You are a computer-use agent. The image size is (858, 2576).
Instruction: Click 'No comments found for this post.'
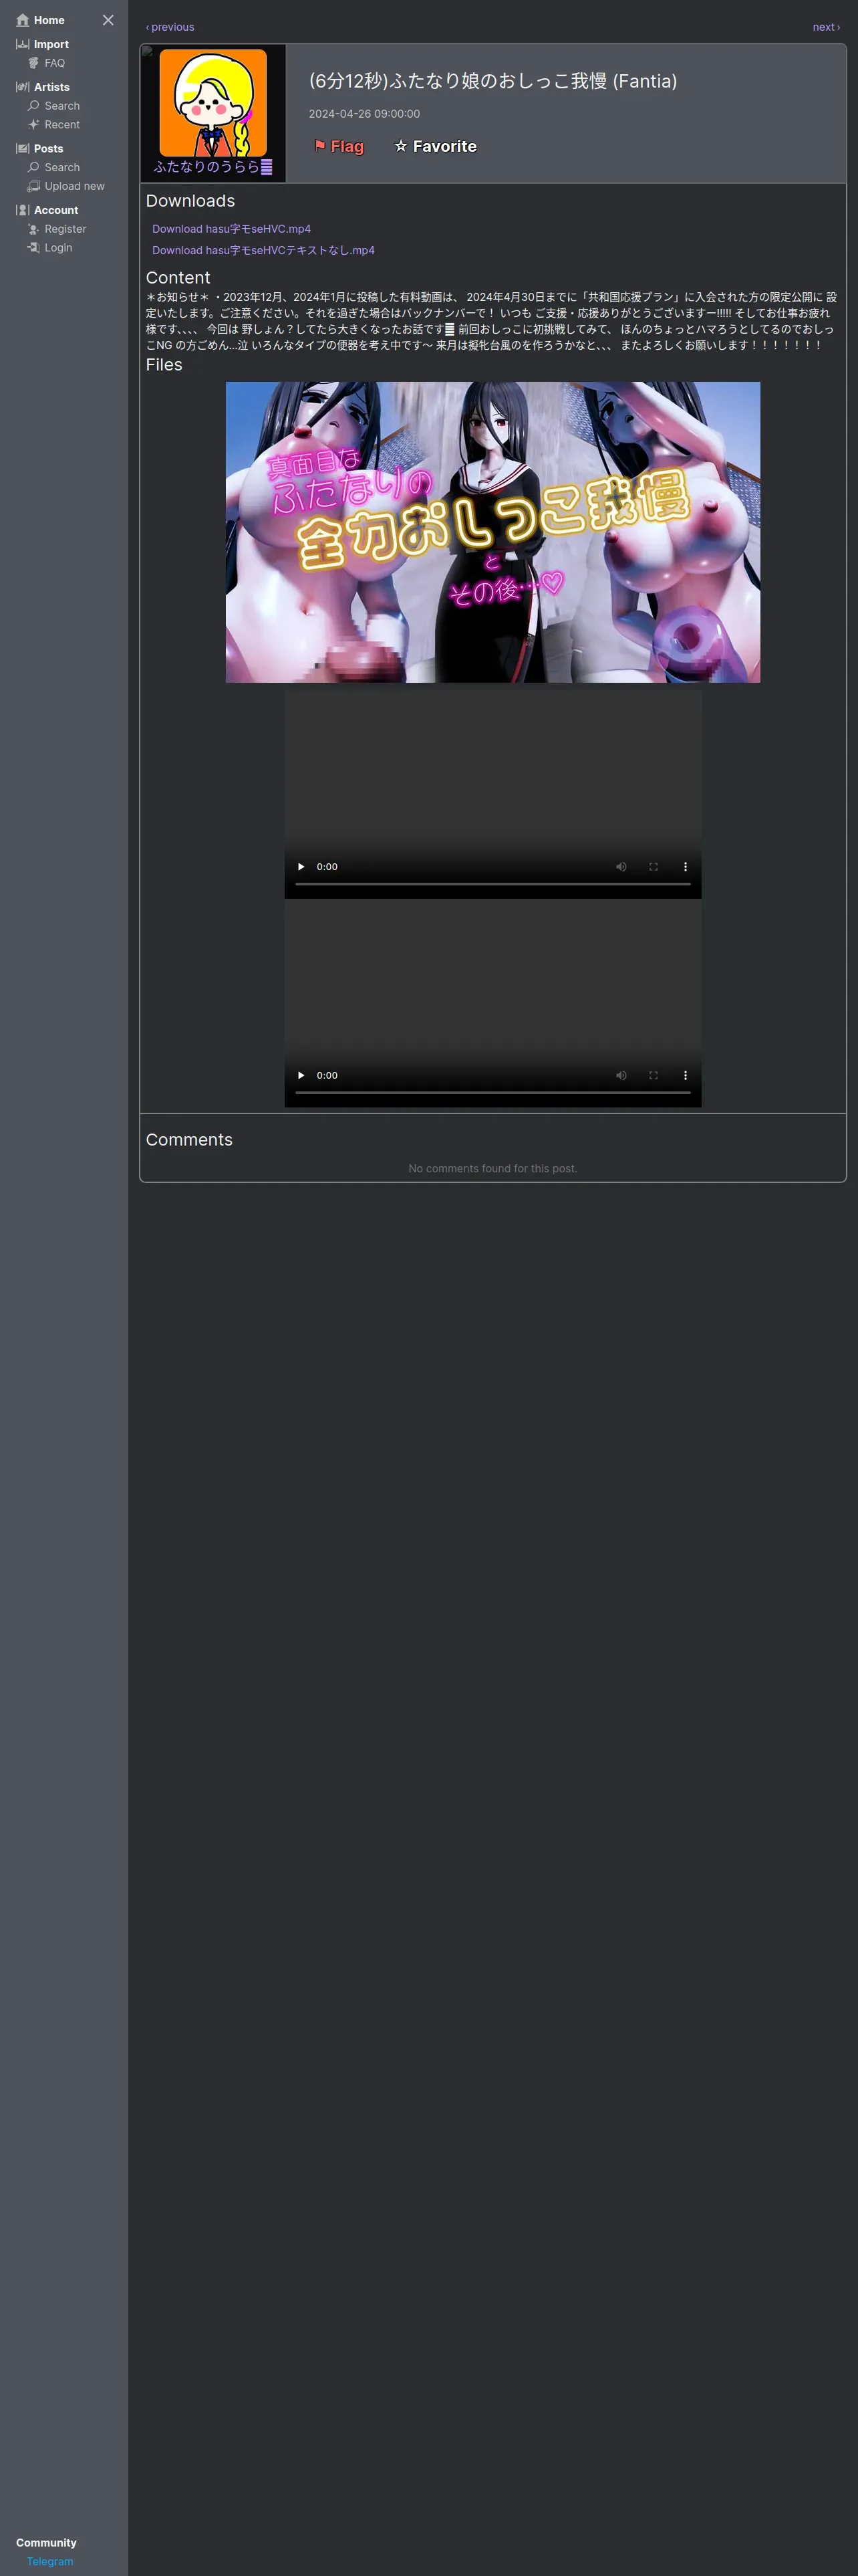(x=492, y=1168)
